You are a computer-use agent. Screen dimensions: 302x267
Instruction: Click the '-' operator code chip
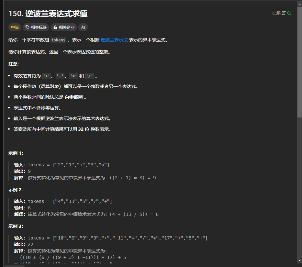[x=60, y=76]
